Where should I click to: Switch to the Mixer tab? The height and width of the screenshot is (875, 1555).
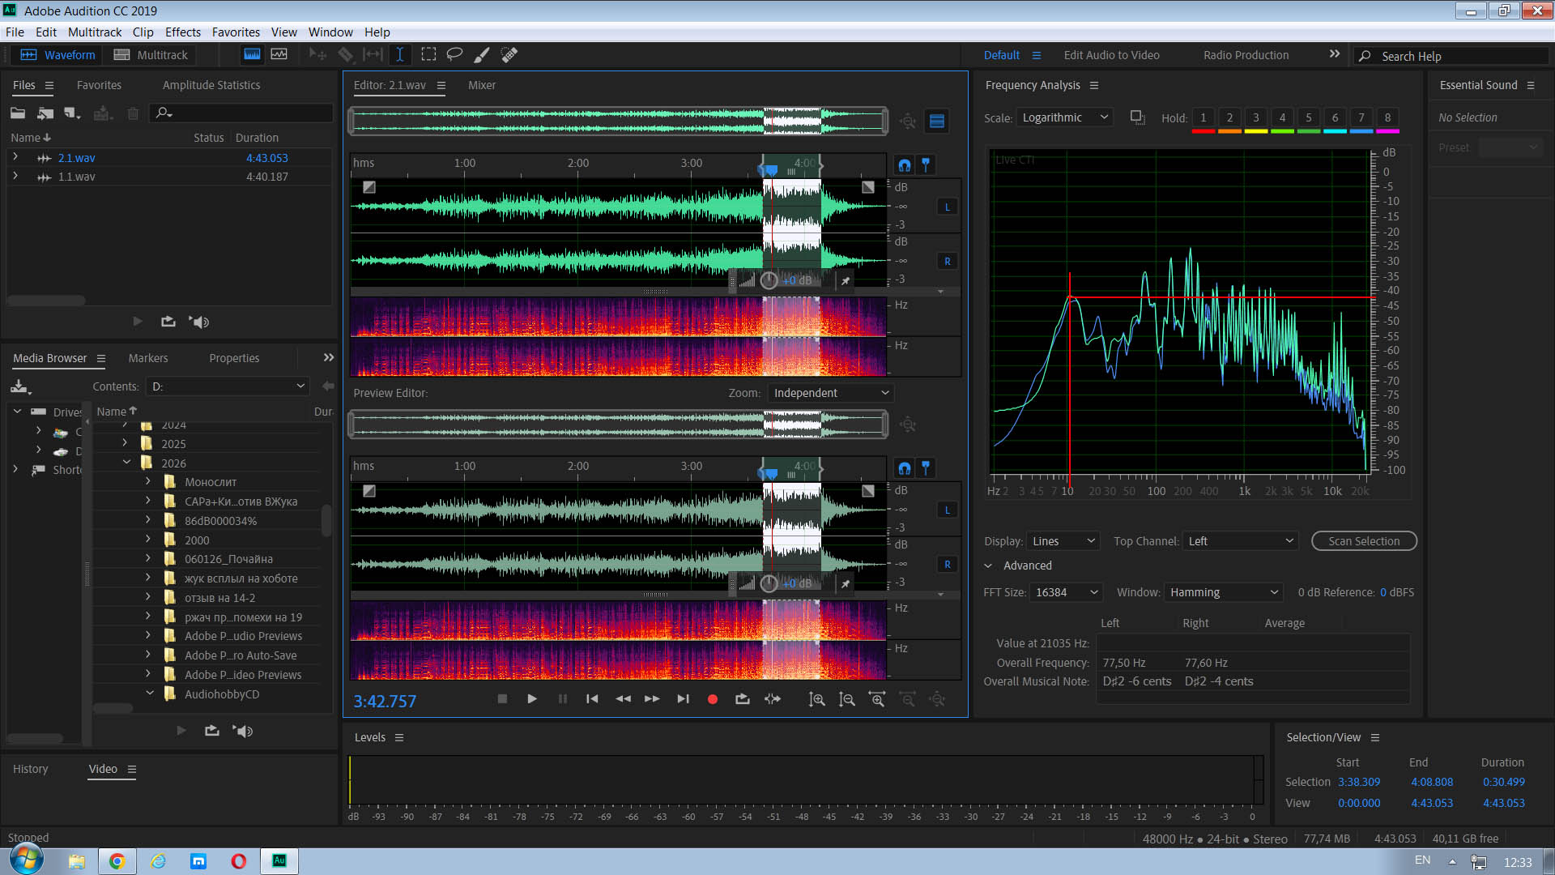[x=482, y=85]
